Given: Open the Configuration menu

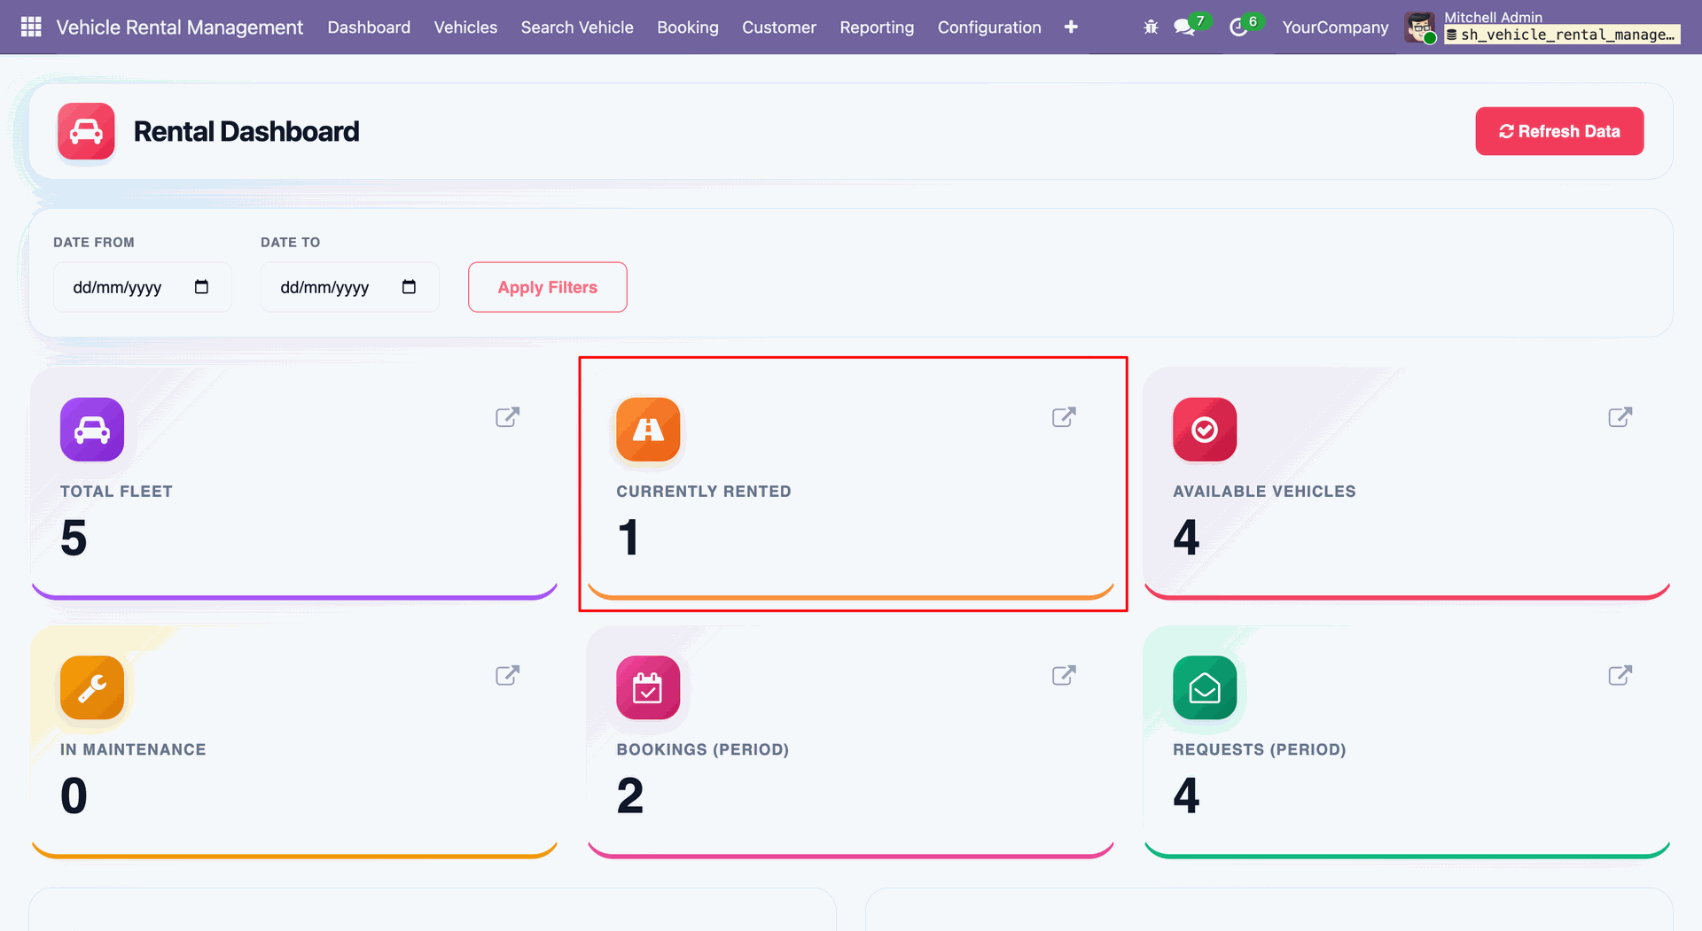Looking at the screenshot, I should pyautogui.click(x=989, y=27).
